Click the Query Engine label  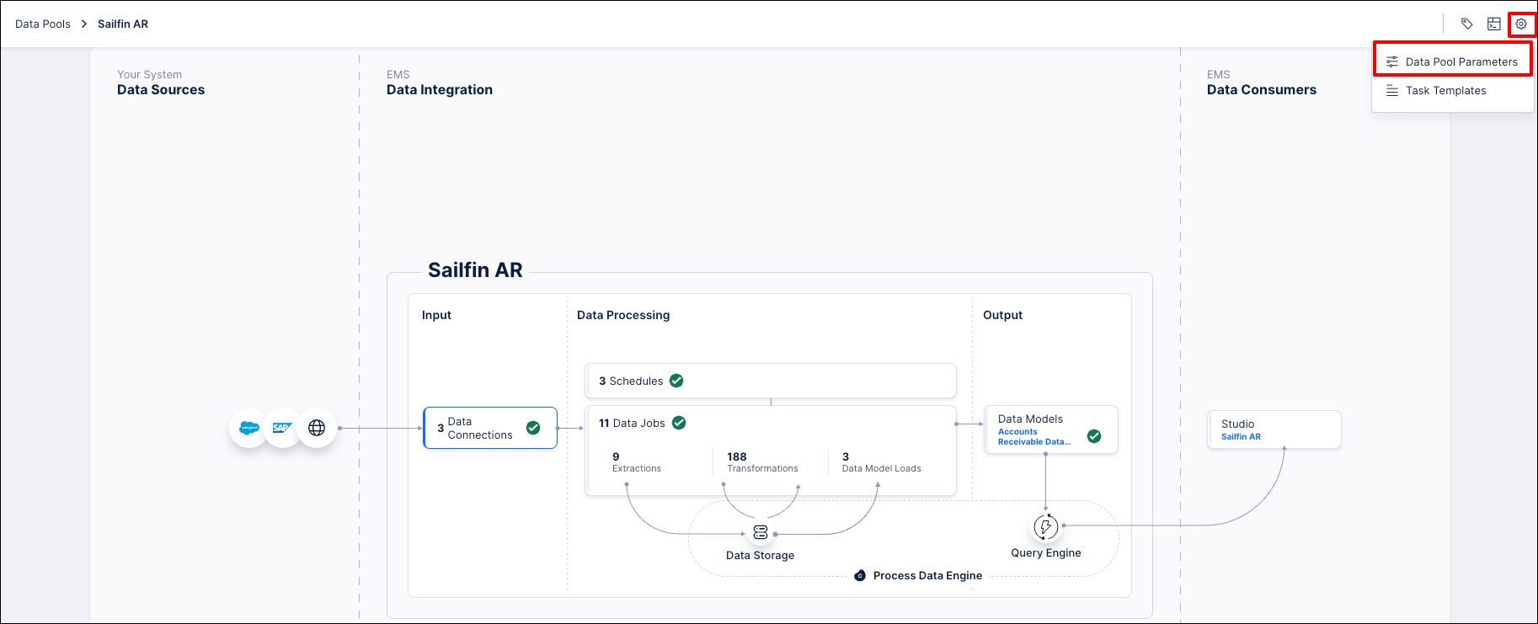(x=1046, y=553)
